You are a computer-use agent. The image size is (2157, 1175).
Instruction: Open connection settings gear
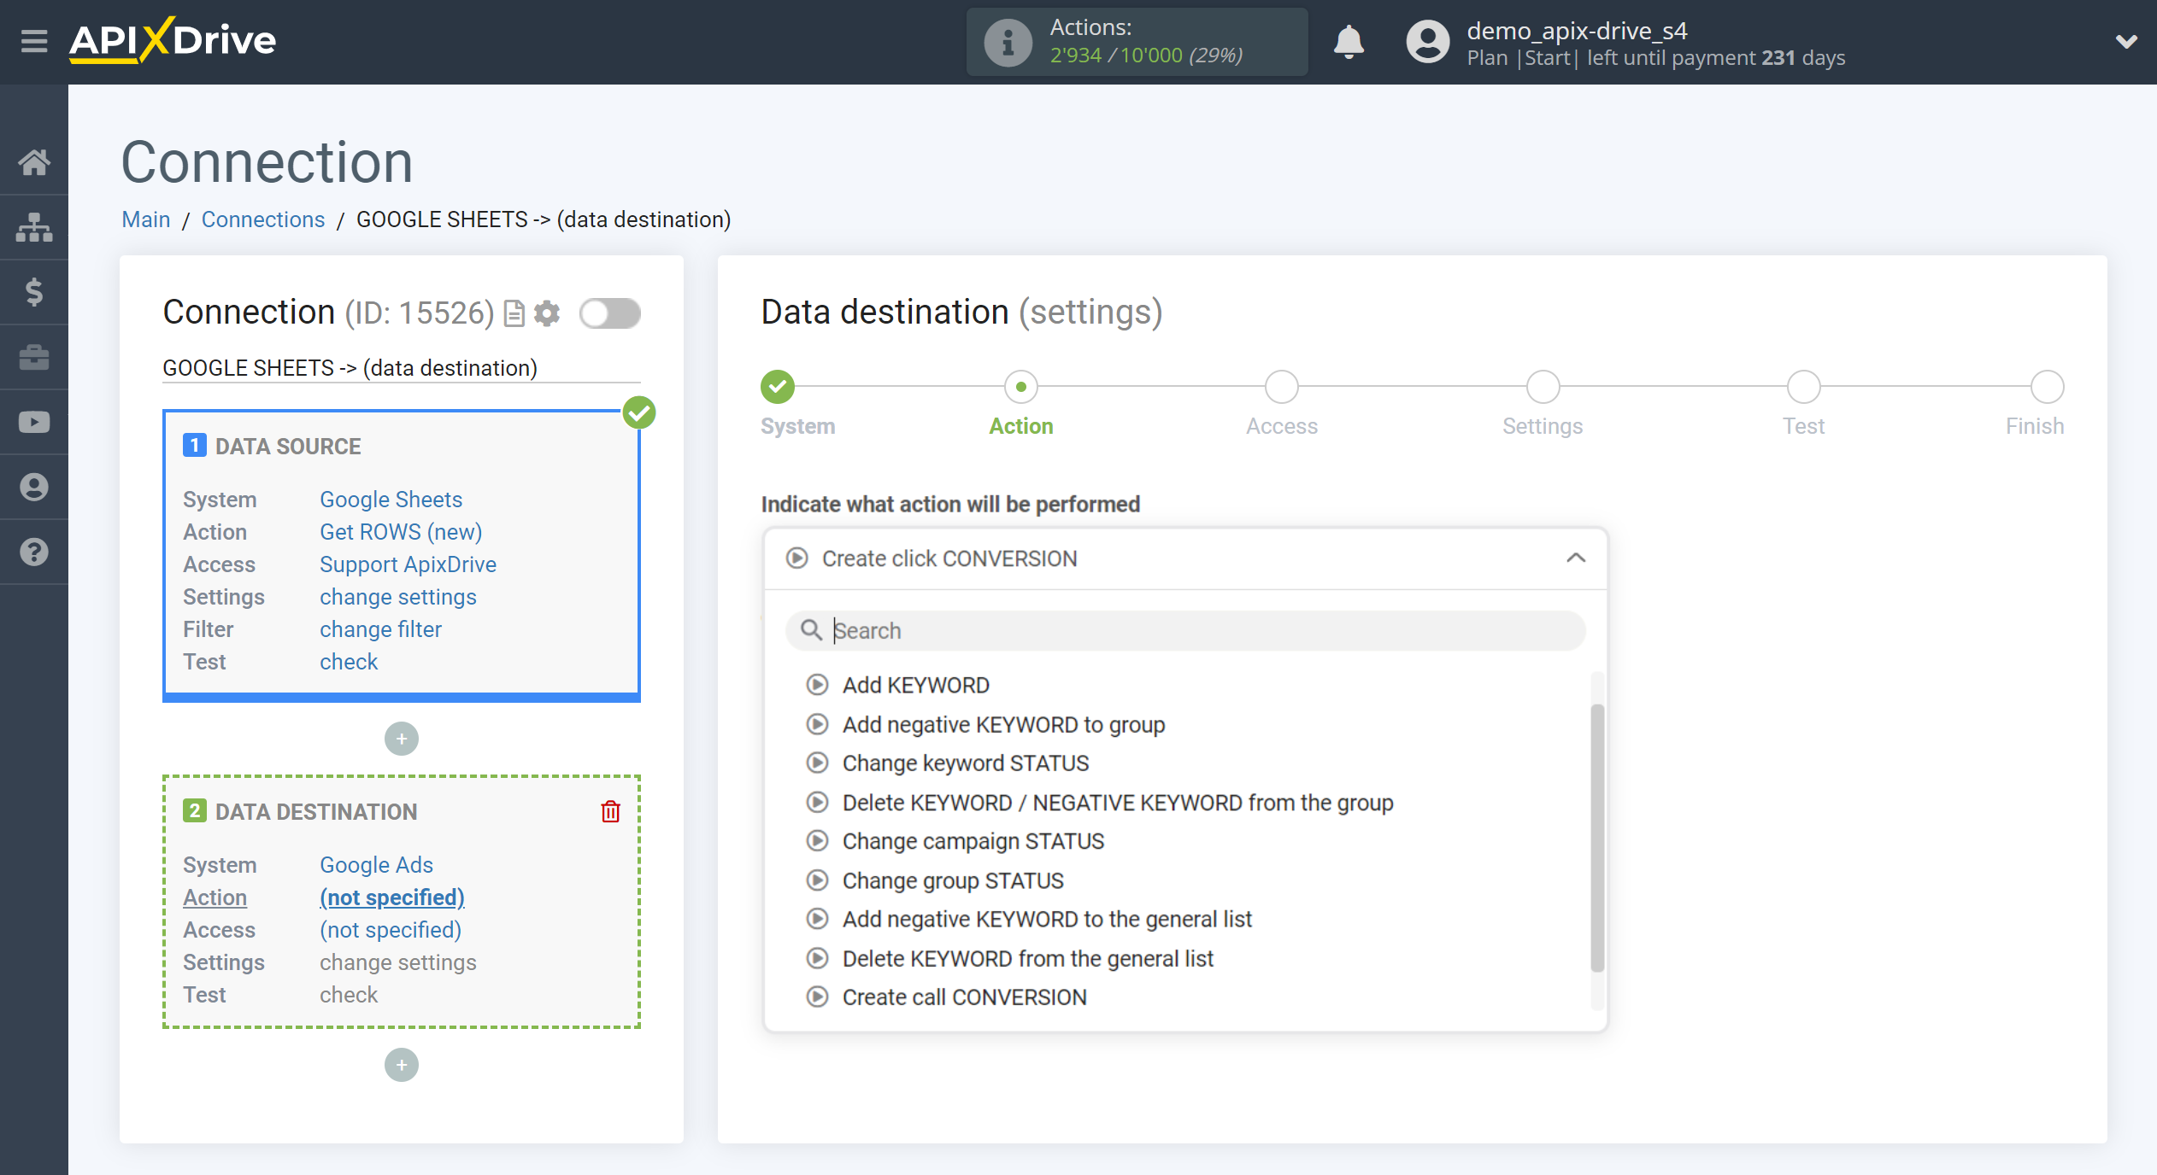tap(547, 313)
